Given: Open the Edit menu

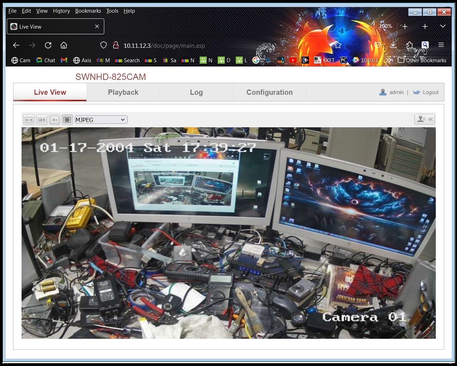Looking at the screenshot, I should point(27,11).
